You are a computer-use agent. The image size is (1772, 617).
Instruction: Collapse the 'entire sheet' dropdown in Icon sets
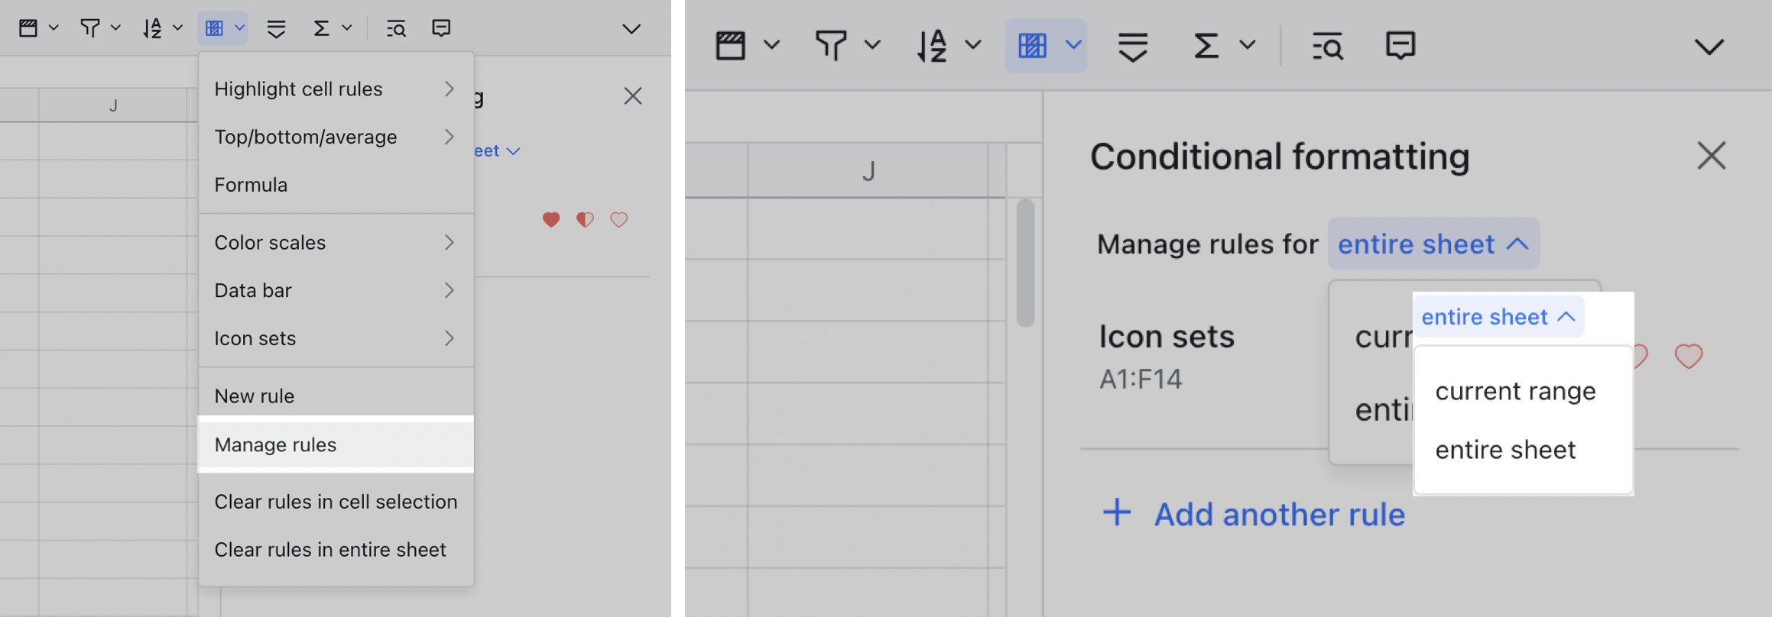coord(1499,316)
